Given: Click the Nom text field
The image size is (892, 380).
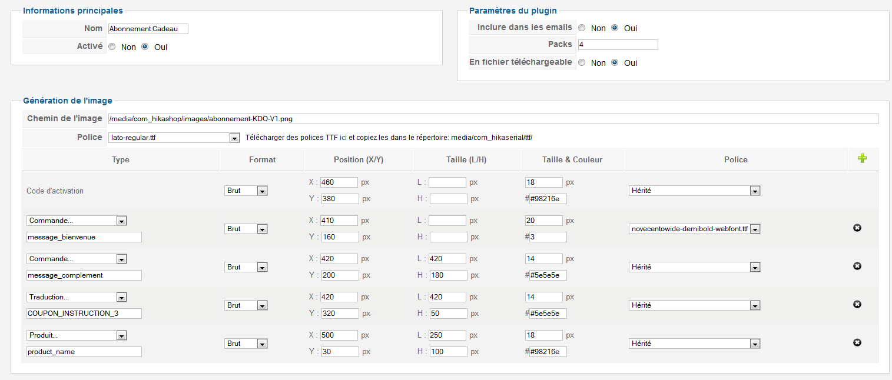Looking at the screenshot, I should 148,29.
